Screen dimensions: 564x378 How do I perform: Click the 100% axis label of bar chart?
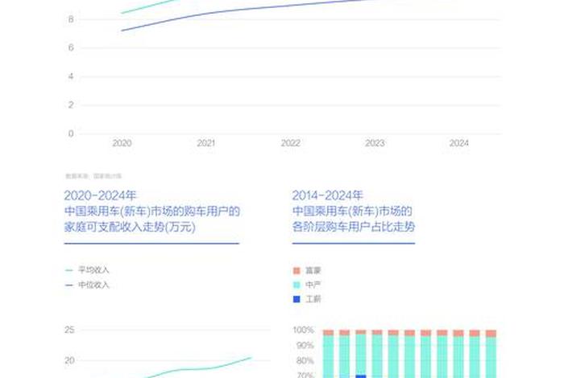tap(303, 330)
